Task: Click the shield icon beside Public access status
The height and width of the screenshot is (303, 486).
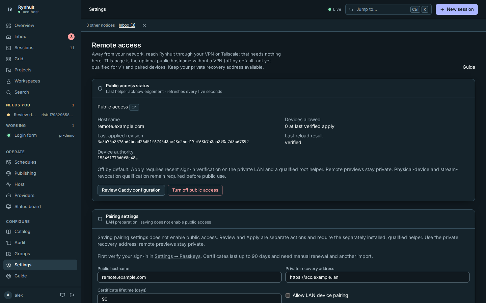Action: (100, 89)
